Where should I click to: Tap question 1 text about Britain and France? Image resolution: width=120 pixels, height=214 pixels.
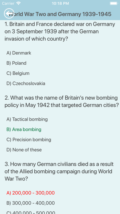pyautogui.click(x=60, y=32)
